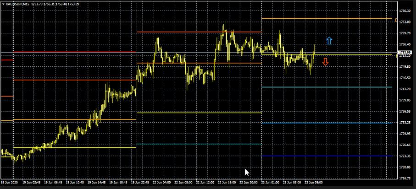Click the 23 Jun 09:00 time label
The width and height of the screenshot is (416, 189).
click(x=314, y=183)
